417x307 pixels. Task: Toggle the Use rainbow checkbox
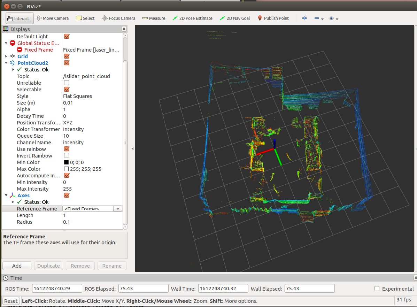pos(67,149)
